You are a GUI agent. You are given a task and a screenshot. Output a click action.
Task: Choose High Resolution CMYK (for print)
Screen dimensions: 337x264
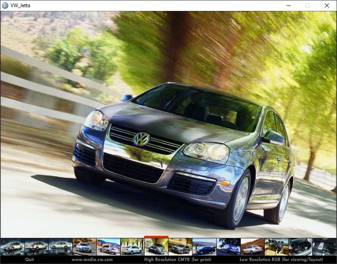tap(177, 259)
